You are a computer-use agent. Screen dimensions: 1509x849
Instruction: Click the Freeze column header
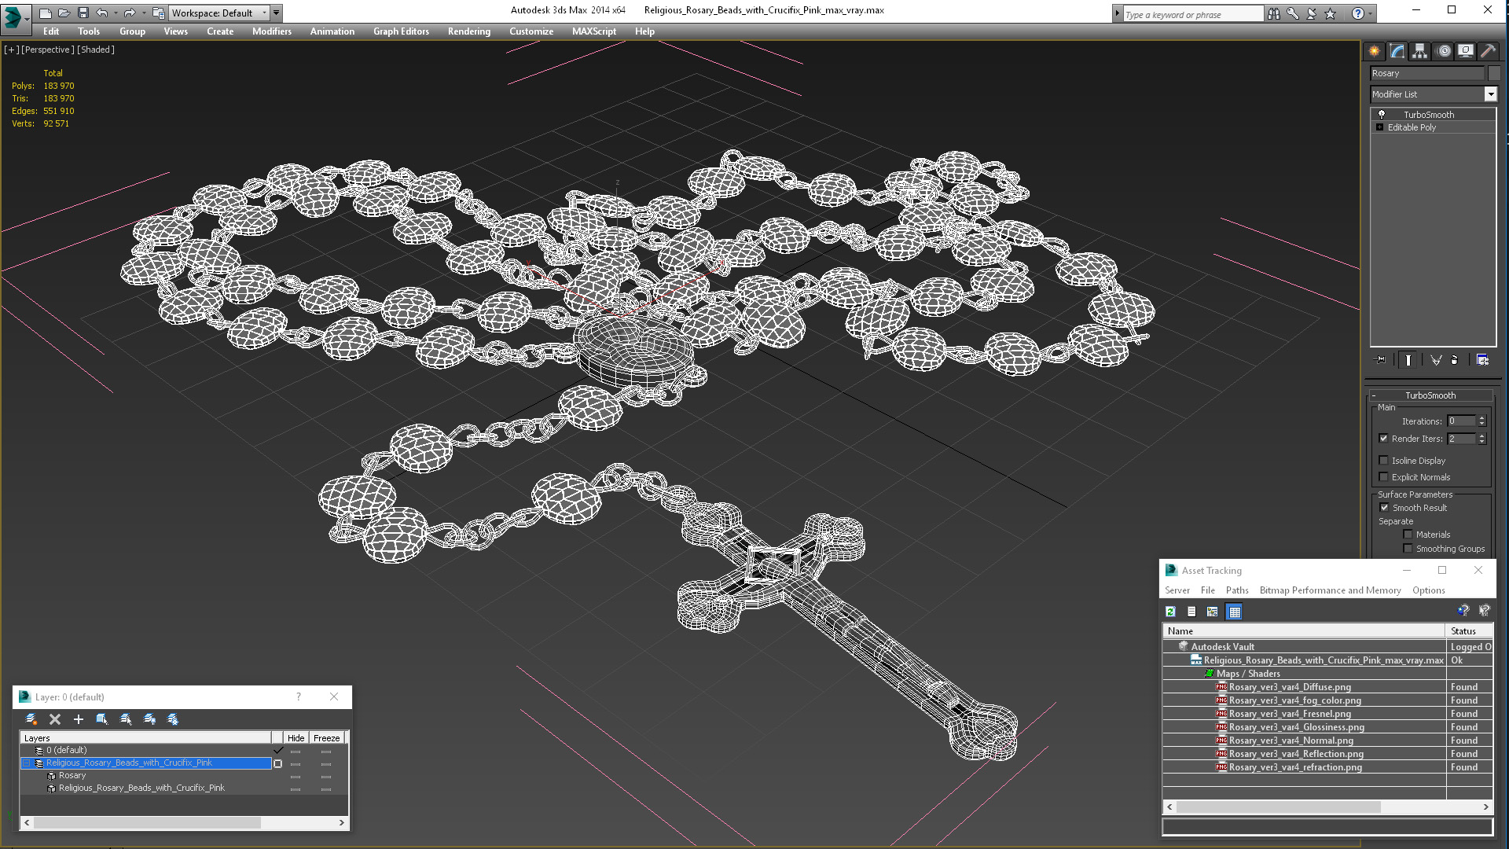(x=326, y=738)
